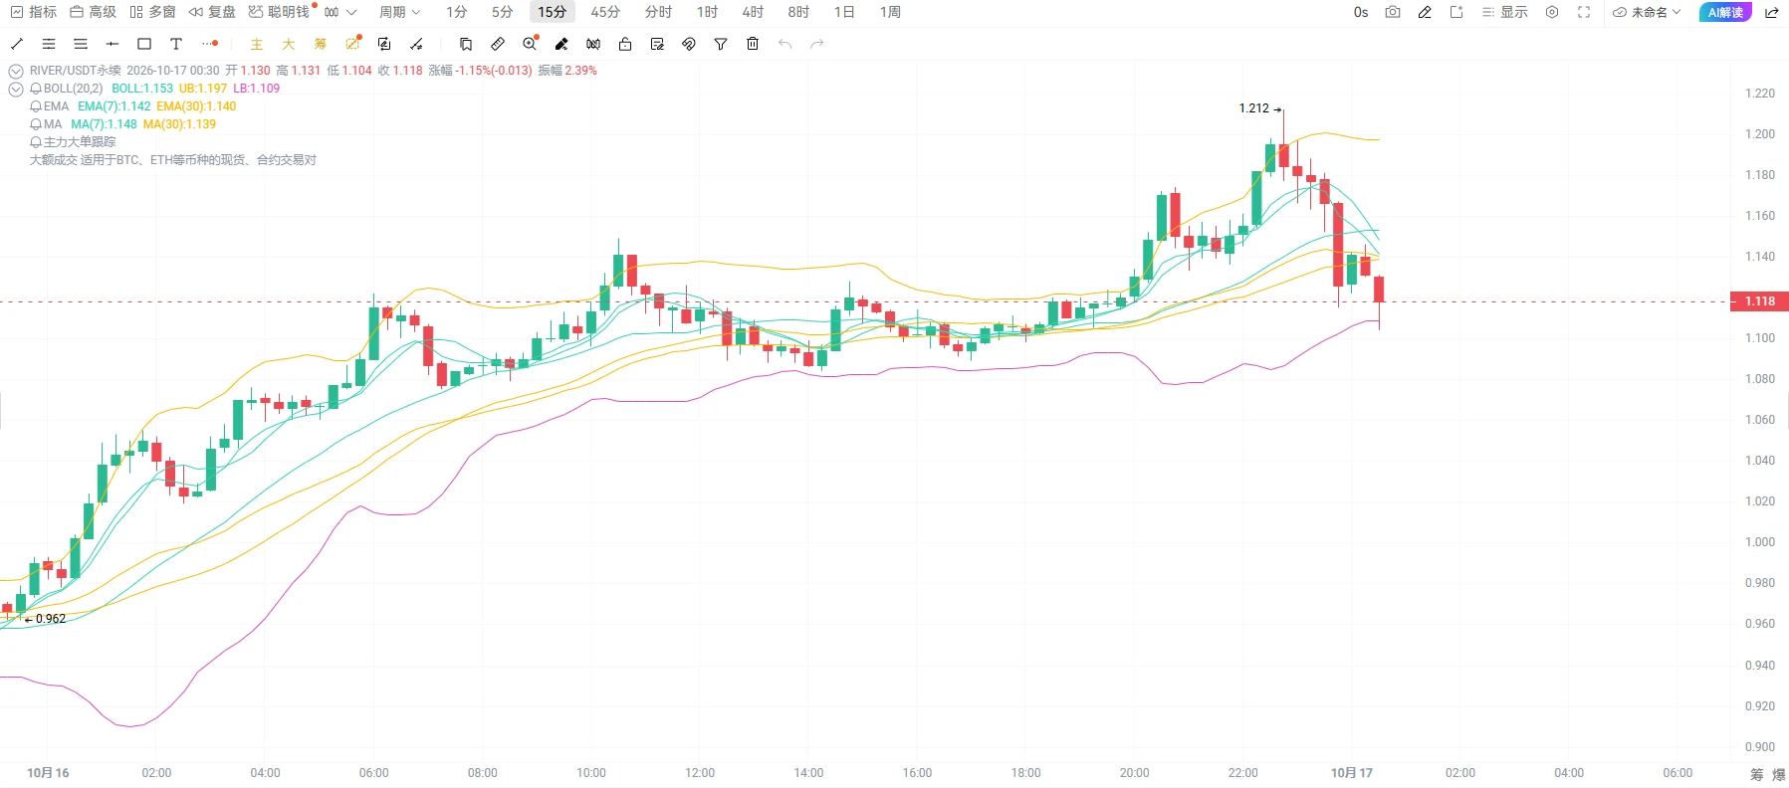Screen dimensions: 1789x788
Task: Click the ruler measure tool
Action: [498, 44]
